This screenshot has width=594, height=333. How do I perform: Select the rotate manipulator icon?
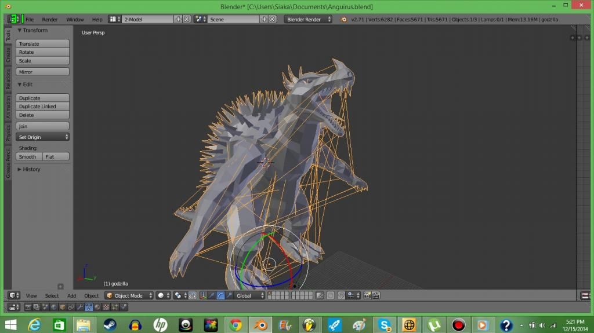pyautogui.click(x=220, y=295)
